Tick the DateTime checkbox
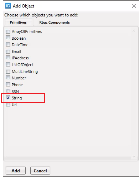Image resolution: width=139 pixels, height=177 pixels. 8,45
